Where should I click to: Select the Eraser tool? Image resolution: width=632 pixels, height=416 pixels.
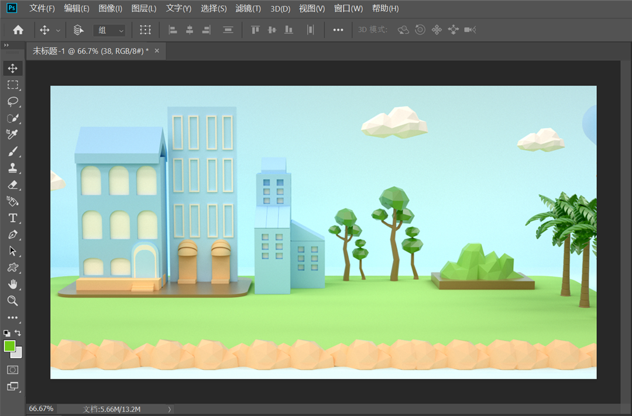[x=13, y=185]
